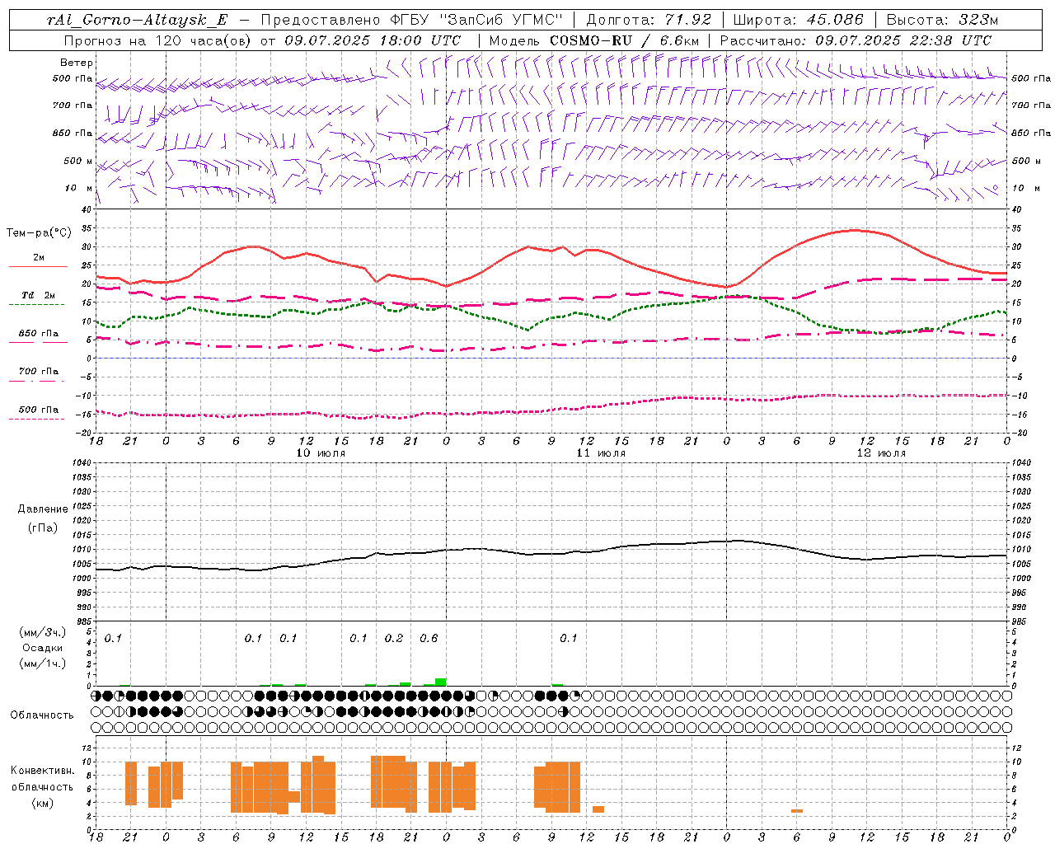Viewport: 1055px width, 844px height.
Task: Click the 500 гПа temperature legend label
Action: 39,410
